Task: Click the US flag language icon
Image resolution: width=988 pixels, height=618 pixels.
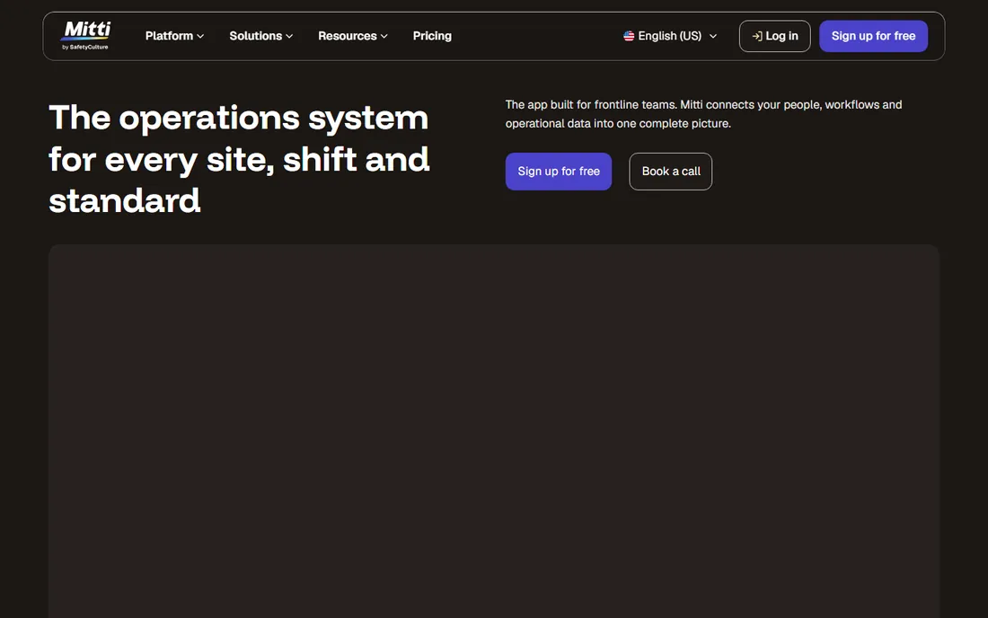Action: 628,36
